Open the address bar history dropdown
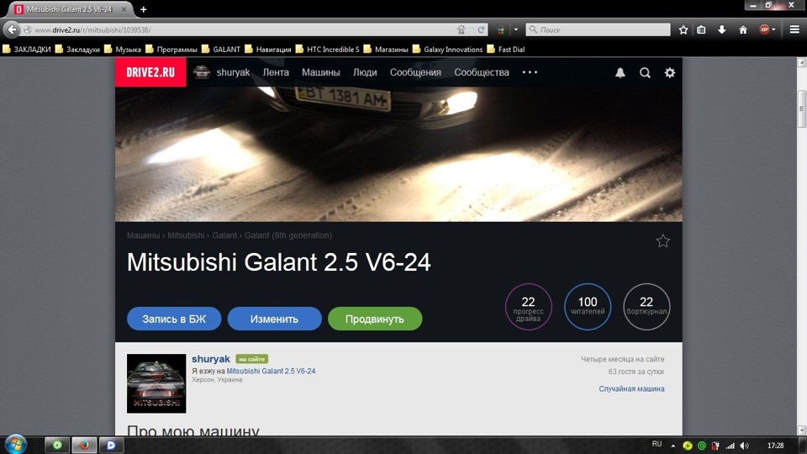This screenshot has width=807, height=454. [x=471, y=30]
